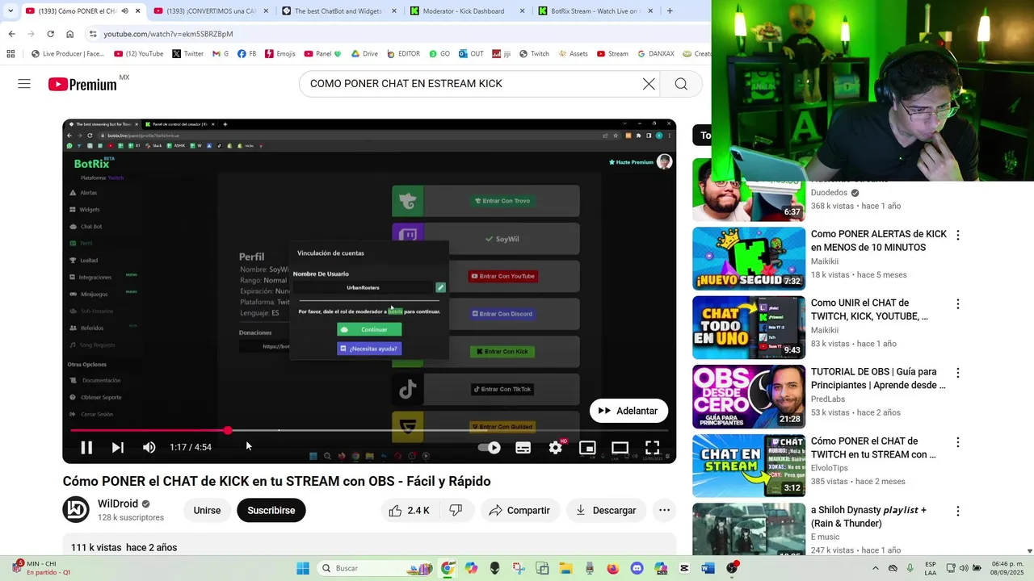Switch to BotRix Stream tab
1034x581 pixels.
pos(595,11)
